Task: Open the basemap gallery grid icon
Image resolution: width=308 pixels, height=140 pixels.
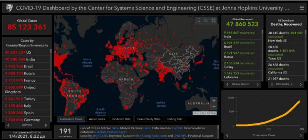Action: tap(213, 20)
